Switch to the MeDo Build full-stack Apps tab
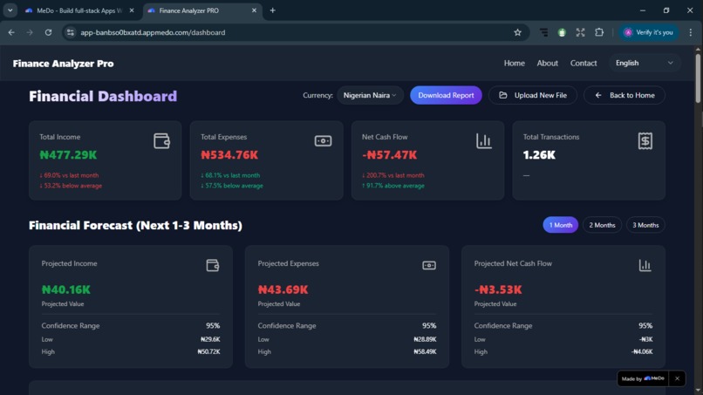The height and width of the screenshot is (395, 703). [x=79, y=10]
